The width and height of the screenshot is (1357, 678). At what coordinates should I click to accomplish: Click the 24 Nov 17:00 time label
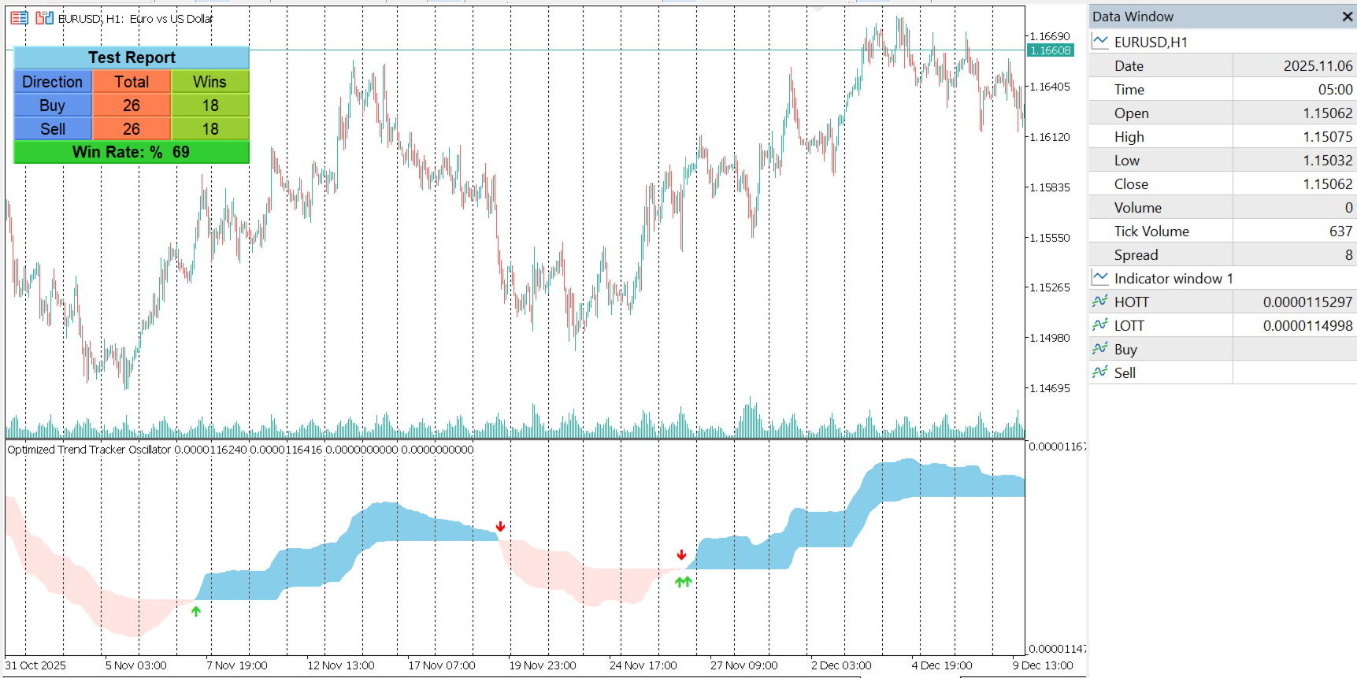coord(643,665)
